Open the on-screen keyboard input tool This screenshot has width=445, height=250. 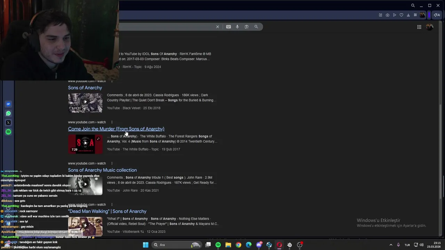pyautogui.click(x=228, y=27)
